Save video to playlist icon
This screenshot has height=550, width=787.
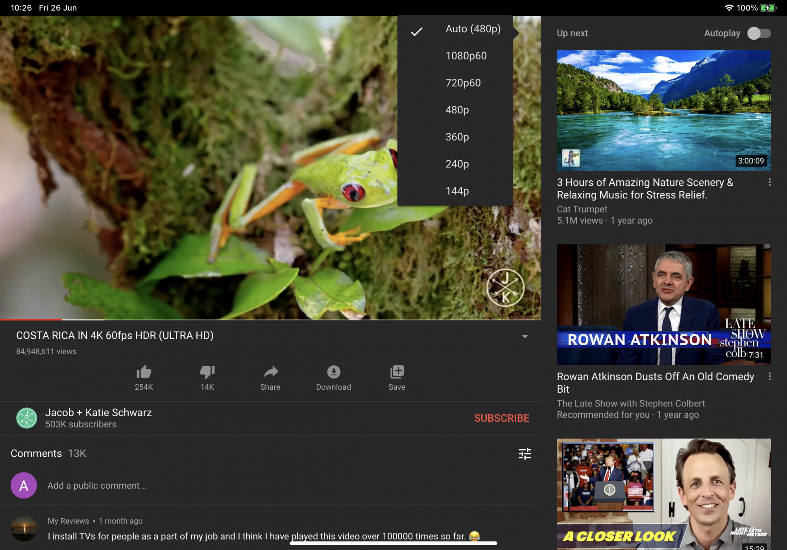pyautogui.click(x=397, y=372)
